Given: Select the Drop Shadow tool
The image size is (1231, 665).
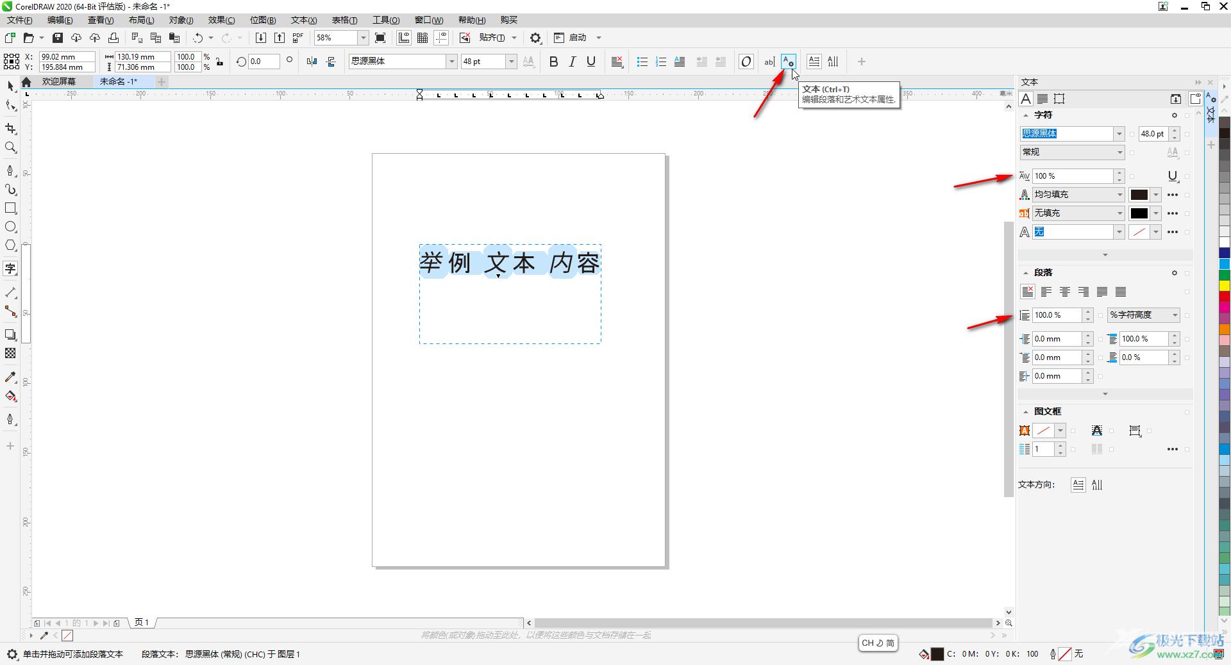Looking at the screenshot, I should click(x=10, y=334).
